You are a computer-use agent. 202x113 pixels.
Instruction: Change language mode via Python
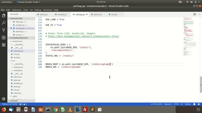pyautogui.click(x=188, y=104)
